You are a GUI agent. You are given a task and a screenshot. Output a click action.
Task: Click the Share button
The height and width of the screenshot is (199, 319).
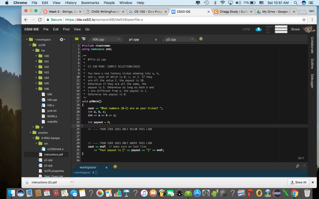coord(295,29)
